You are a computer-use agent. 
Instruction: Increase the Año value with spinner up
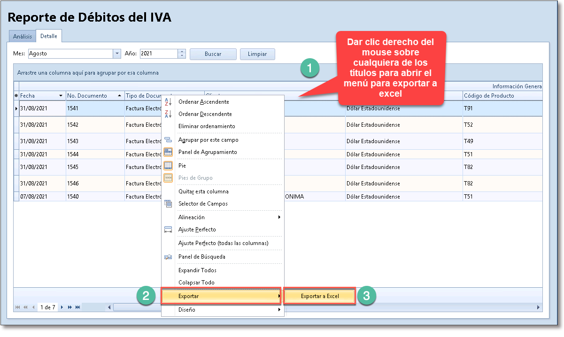[x=182, y=52]
